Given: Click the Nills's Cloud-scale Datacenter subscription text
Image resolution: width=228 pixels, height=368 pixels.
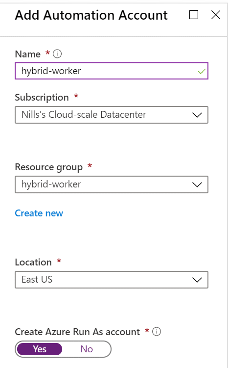Looking at the screenshot, I should click(x=84, y=114).
